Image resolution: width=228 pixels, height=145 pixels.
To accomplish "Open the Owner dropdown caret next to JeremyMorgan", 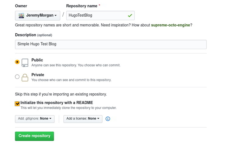I will (x=56, y=15).
